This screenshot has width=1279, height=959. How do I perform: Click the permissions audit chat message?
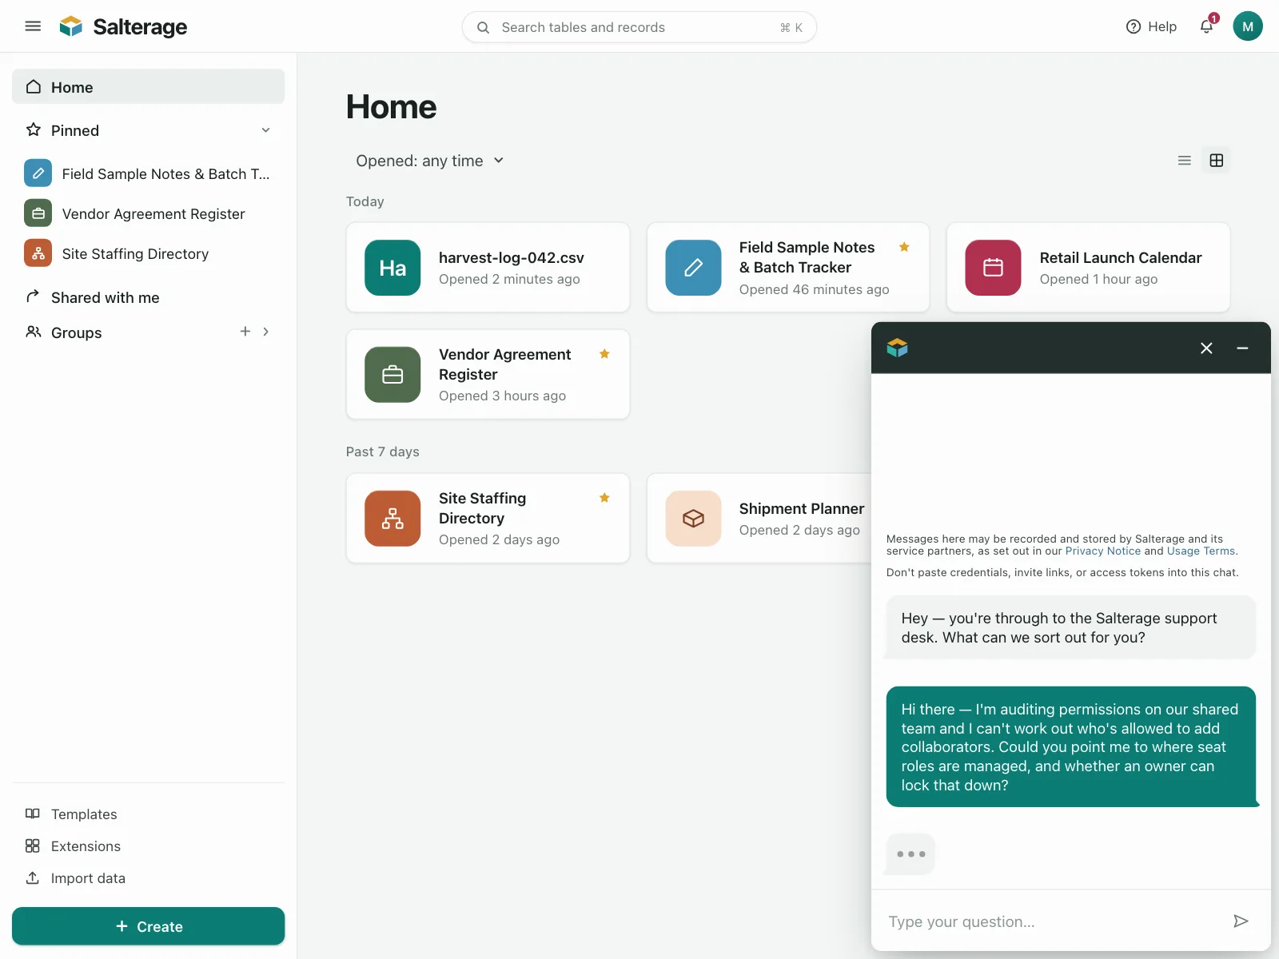(x=1071, y=746)
